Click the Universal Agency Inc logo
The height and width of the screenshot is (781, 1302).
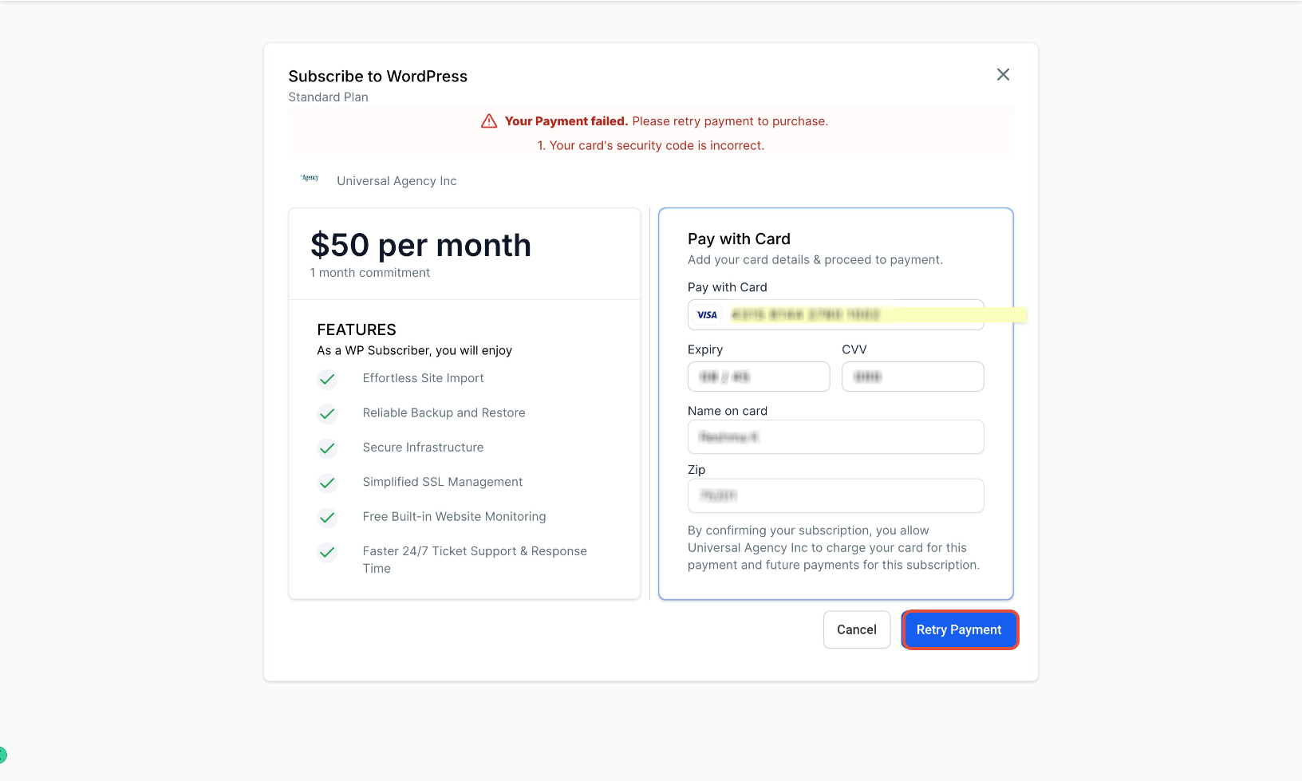pos(310,179)
